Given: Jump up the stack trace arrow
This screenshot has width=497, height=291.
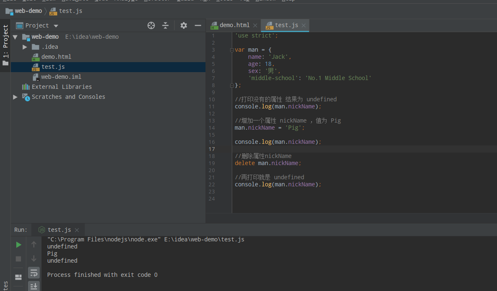Looking at the screenshot, I should coord(33,244).
